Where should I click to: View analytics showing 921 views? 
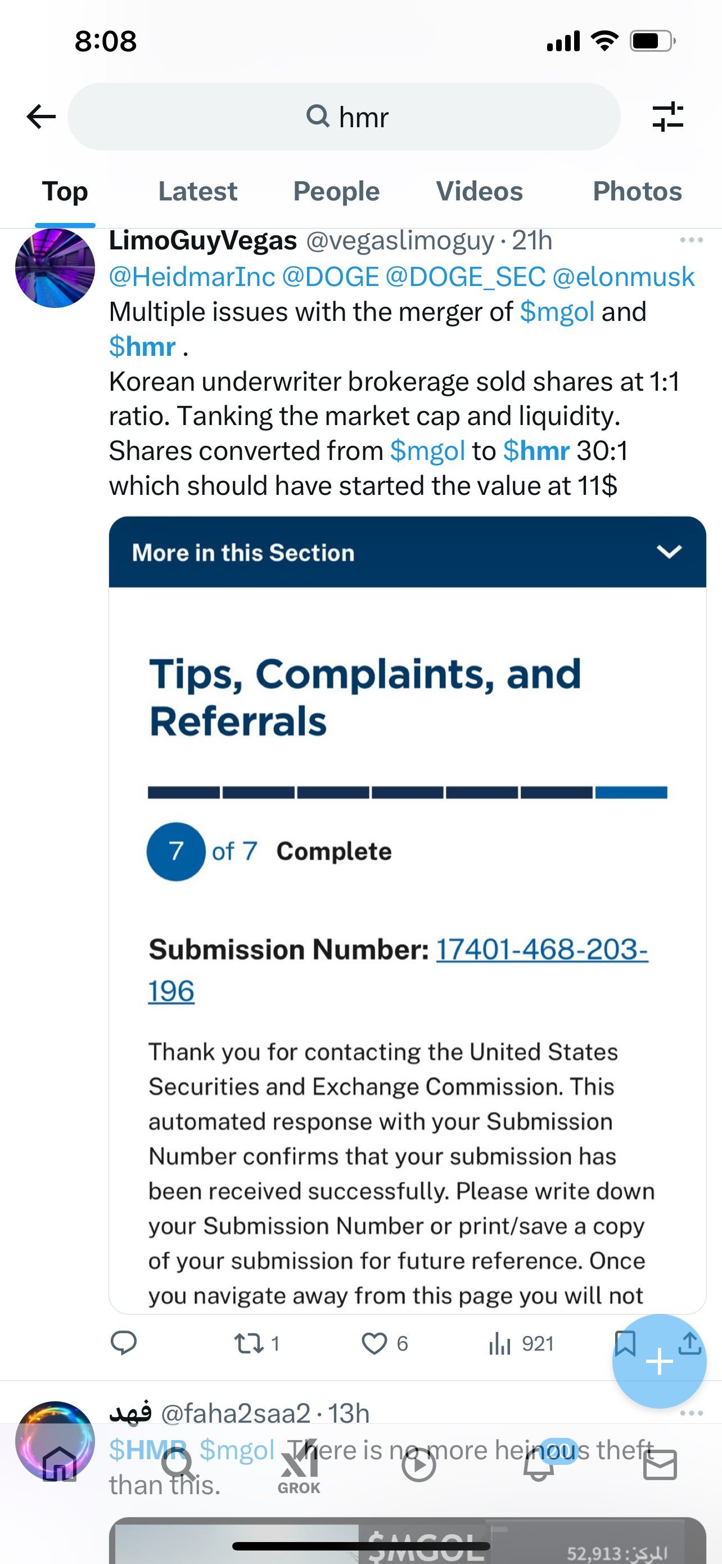click(x=521, y=1344)
